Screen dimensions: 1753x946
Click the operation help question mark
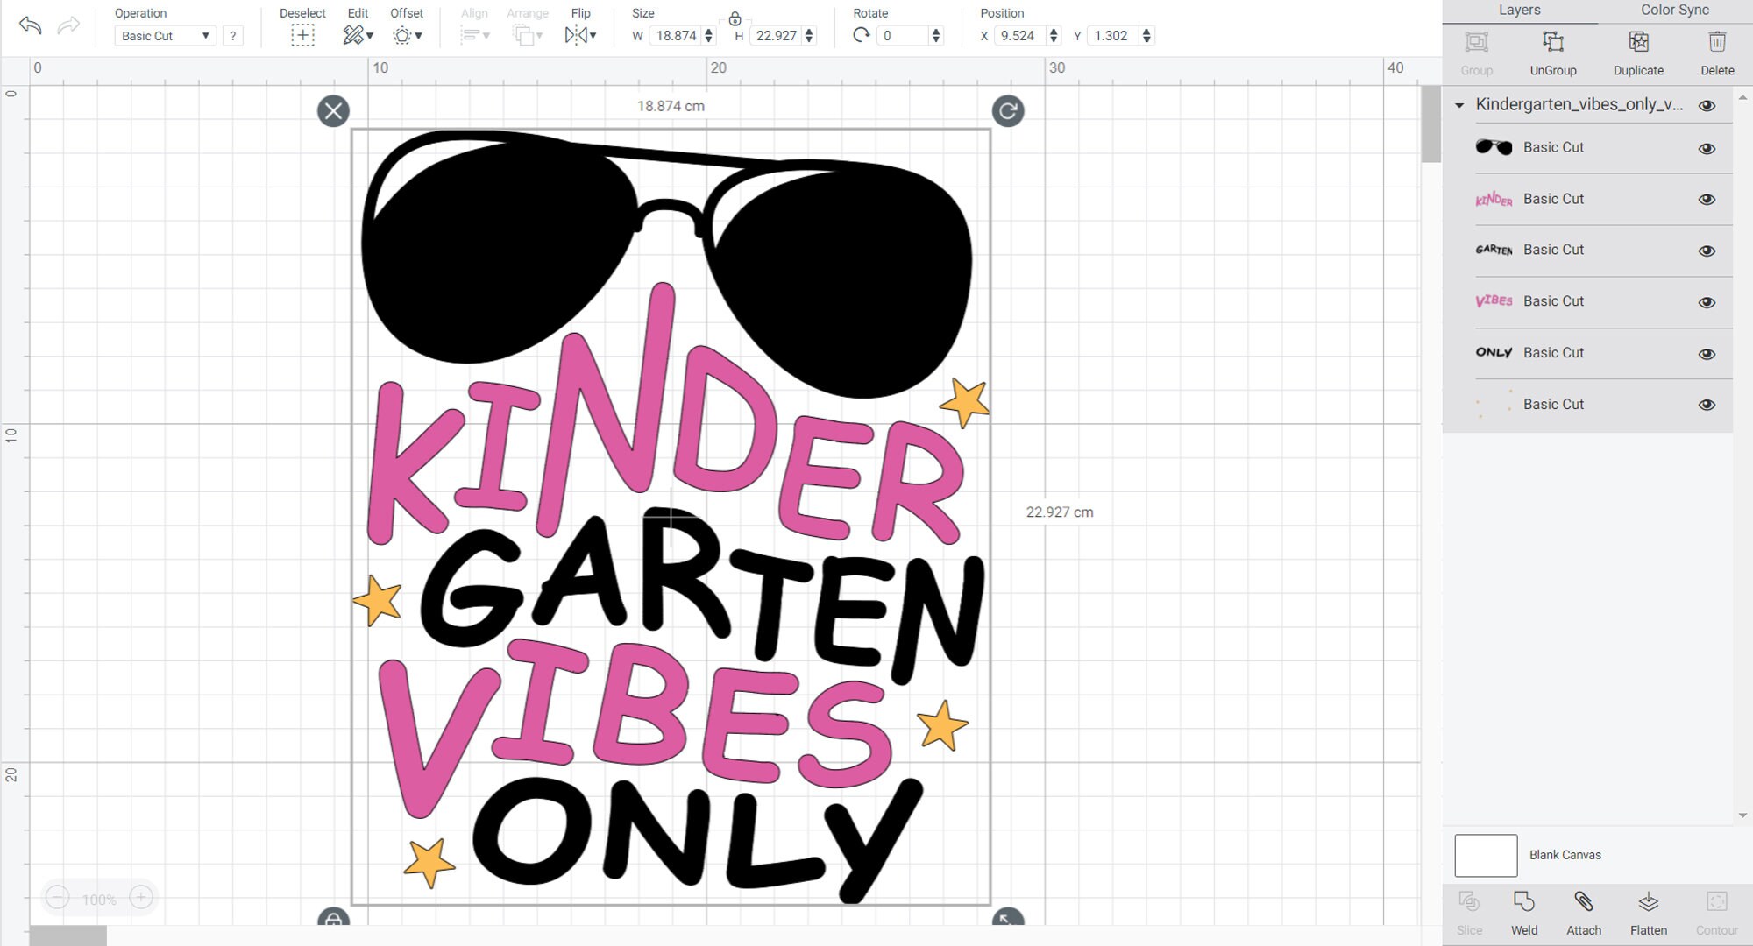point(232,36)
